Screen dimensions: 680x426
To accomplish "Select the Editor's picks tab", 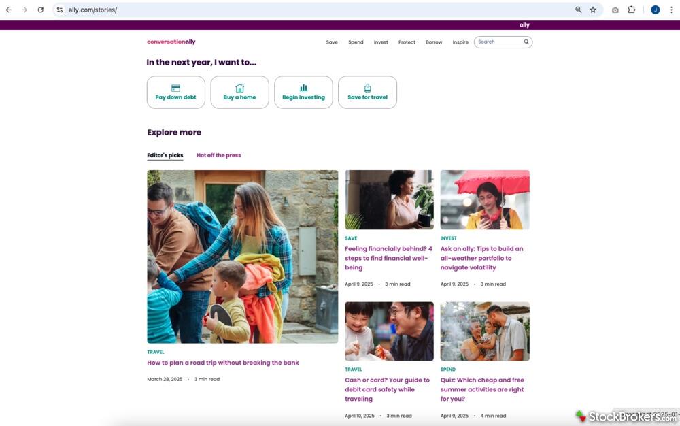I will [x=165, y=155].
